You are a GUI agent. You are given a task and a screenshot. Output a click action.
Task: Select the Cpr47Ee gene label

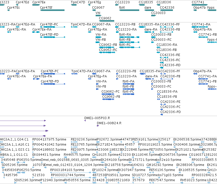click(39, 2)
